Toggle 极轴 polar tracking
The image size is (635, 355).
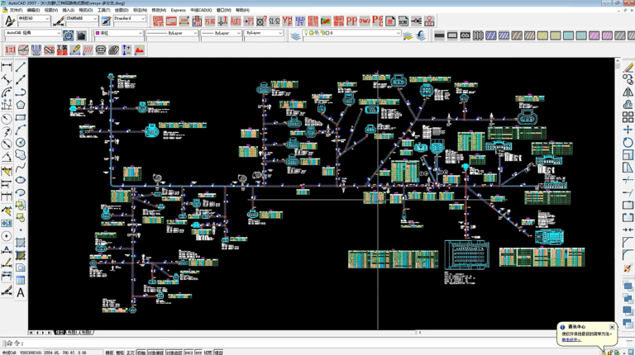click(141, 353)
